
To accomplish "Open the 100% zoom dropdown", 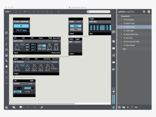I will coord(8,12).
